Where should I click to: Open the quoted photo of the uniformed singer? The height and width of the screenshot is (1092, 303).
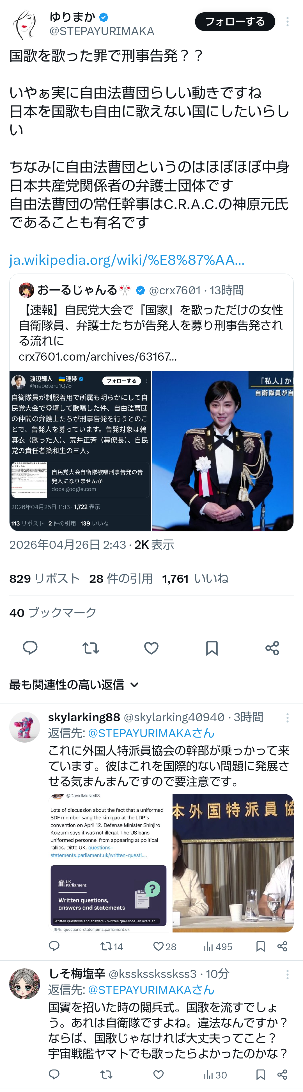tap(222, 451)
